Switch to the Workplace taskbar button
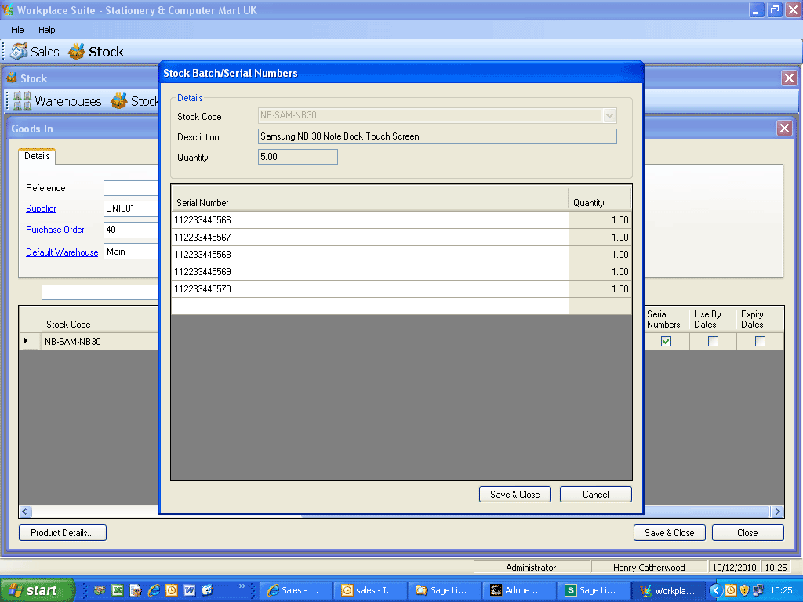Viewport: 803px width, 602px height. 668,590
